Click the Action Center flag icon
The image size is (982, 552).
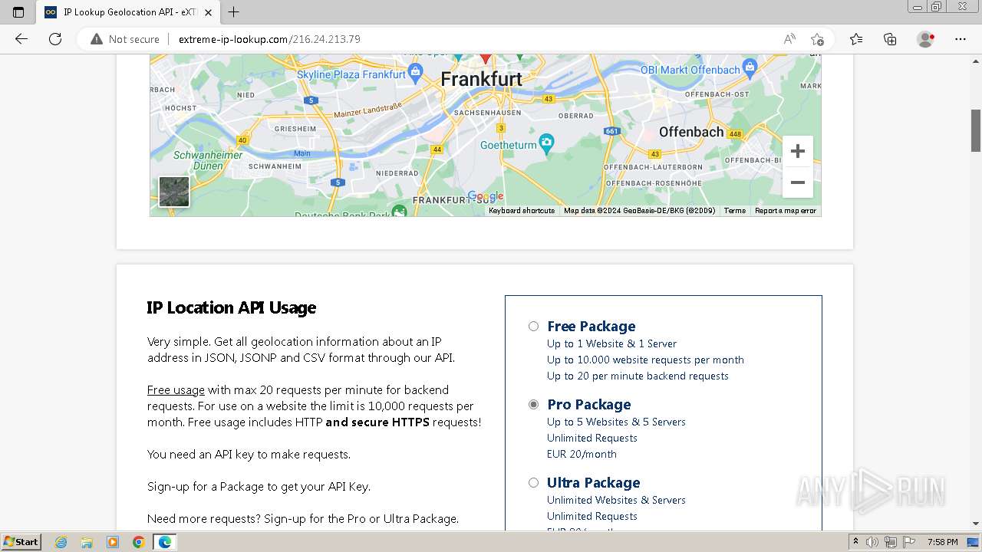pyautogui.click(x=908, y=542)
